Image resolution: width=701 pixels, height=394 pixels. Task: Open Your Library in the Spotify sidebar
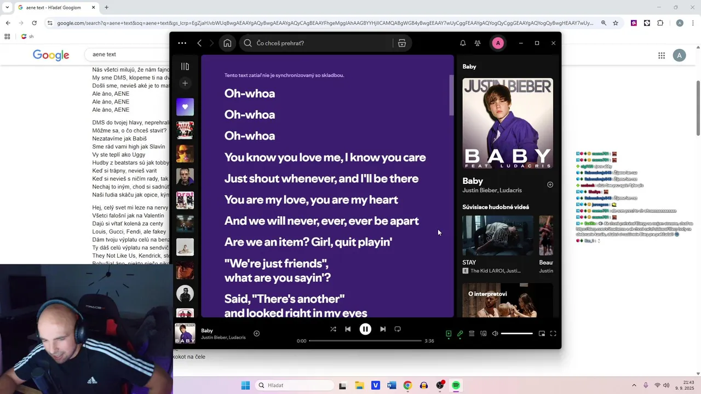tap(185, 66)
